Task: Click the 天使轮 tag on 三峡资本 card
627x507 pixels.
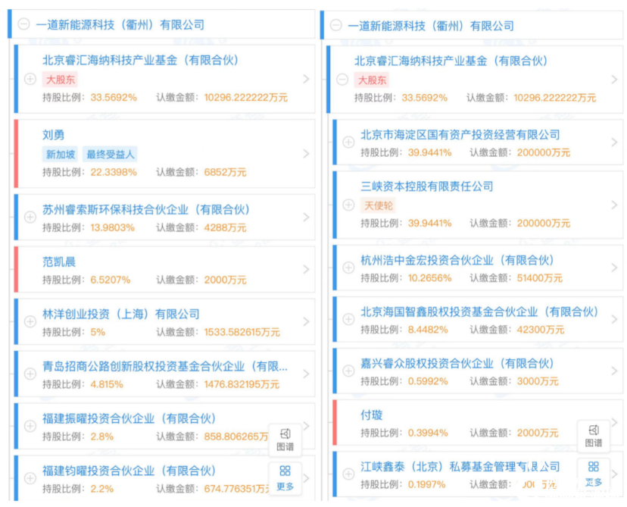Action: pyautogui.click(x=378, y=205)
